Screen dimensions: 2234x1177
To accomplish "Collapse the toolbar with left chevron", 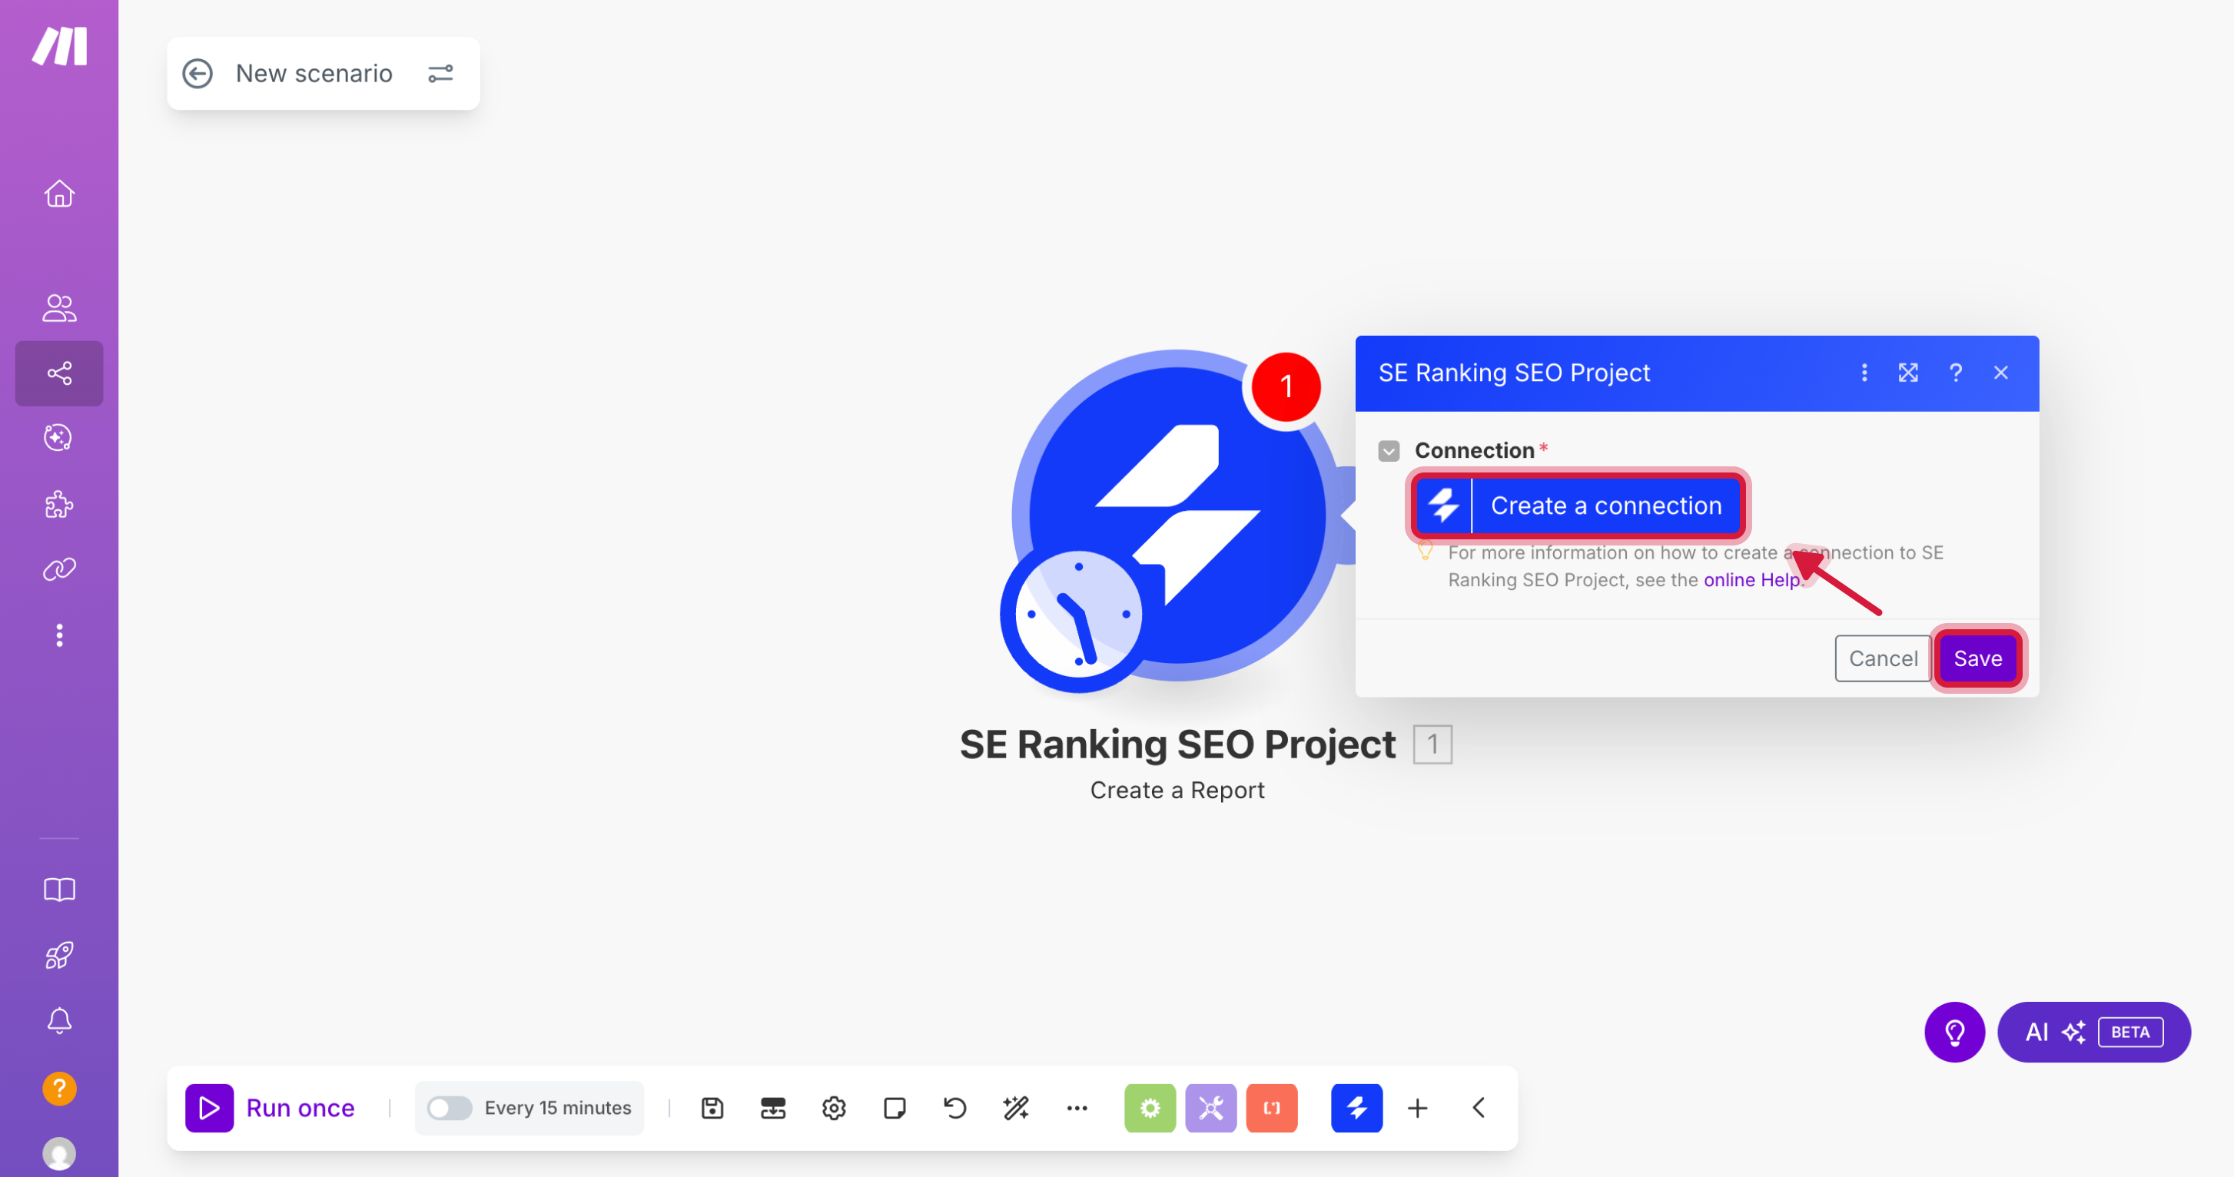I will point(1479,1108).
